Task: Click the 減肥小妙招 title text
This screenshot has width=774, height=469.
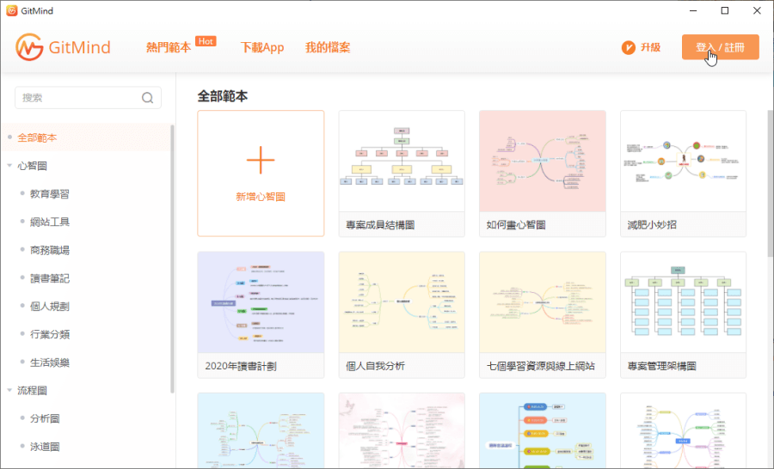Action: [x=652, y=225]
